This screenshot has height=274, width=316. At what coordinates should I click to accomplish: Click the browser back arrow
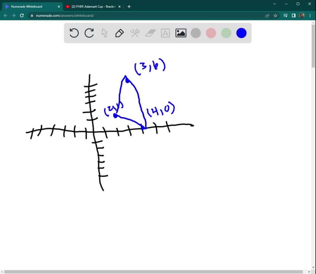click(x=6, y=15)
